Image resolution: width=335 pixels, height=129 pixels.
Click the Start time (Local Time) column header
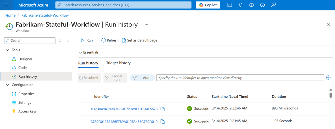pos(230,97)
